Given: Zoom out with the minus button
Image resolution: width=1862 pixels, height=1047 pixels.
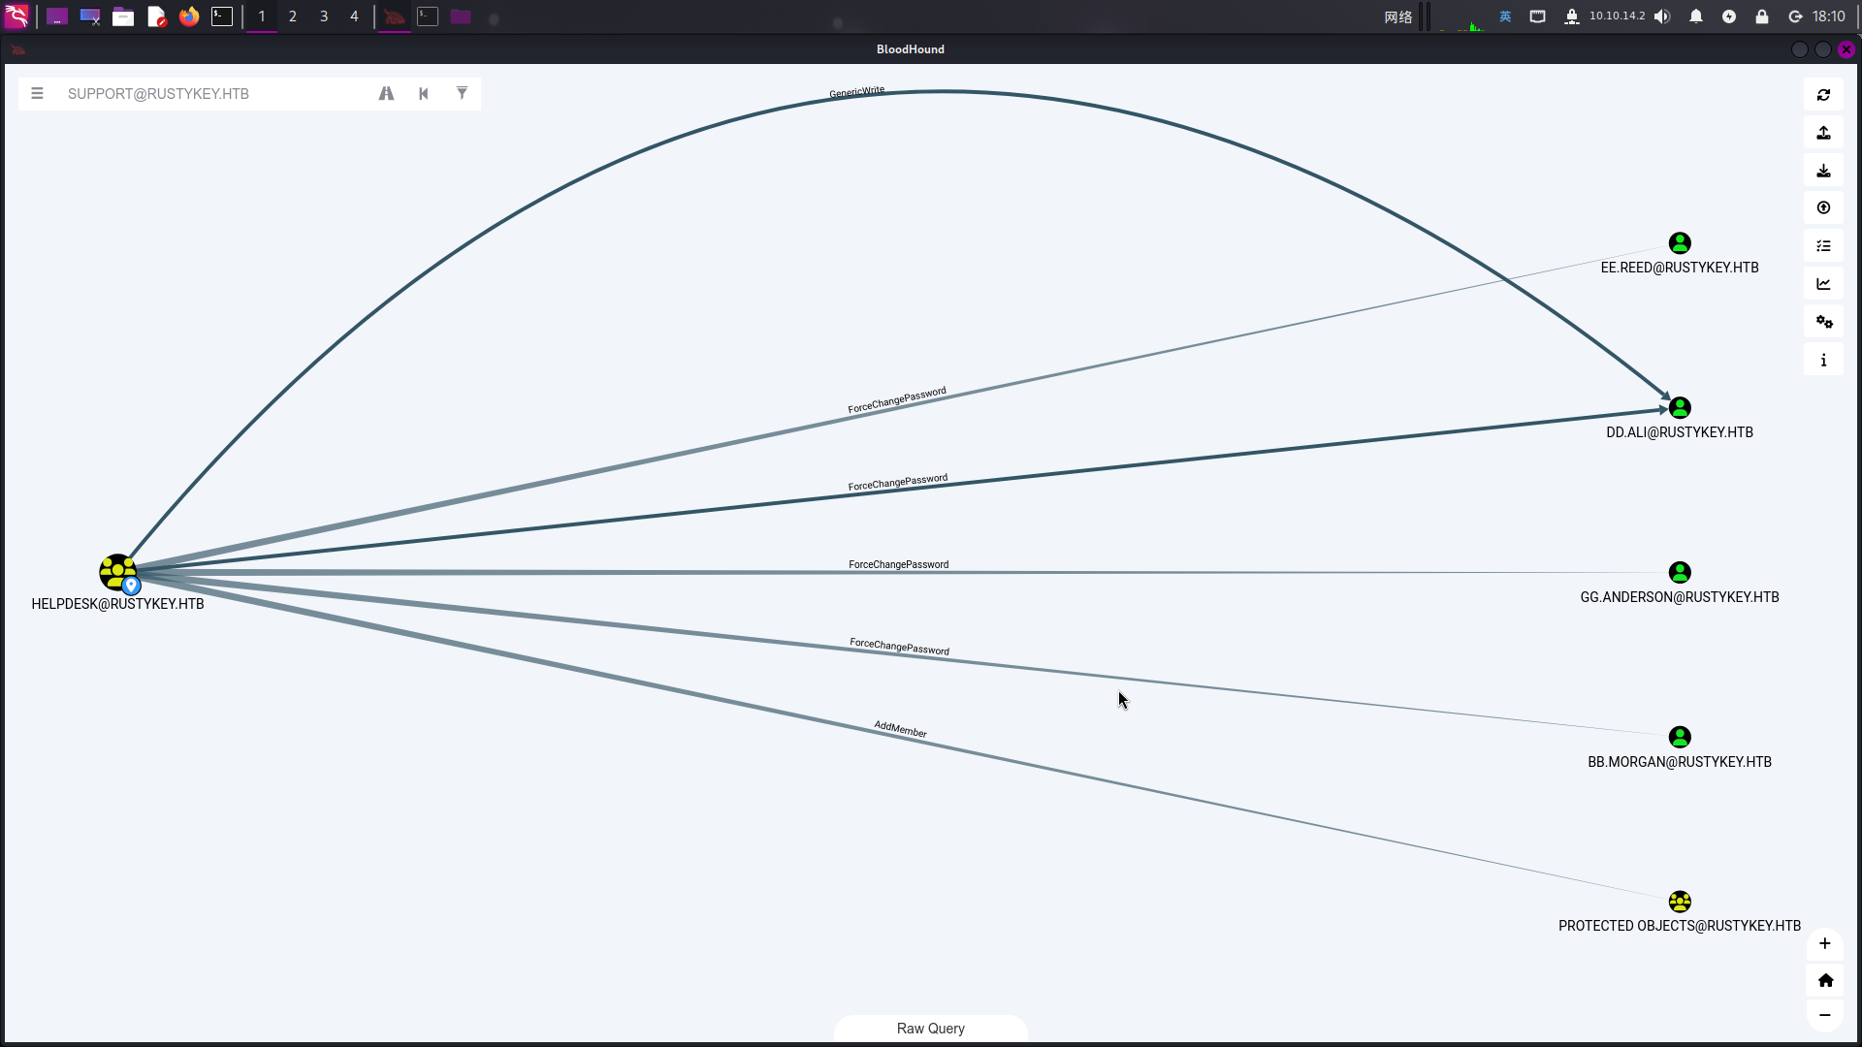Looking at the screenshot, I should tap(1824, 1015).
